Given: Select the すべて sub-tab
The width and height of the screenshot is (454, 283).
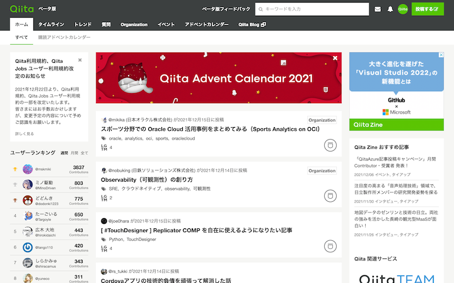Looking at the screenshot, I should 21,38.
